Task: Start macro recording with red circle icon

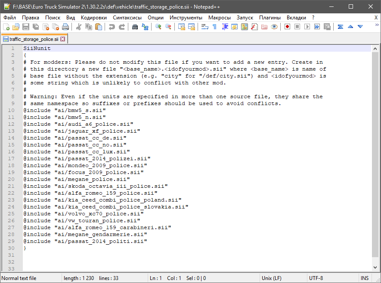Action: click(287, 27)
